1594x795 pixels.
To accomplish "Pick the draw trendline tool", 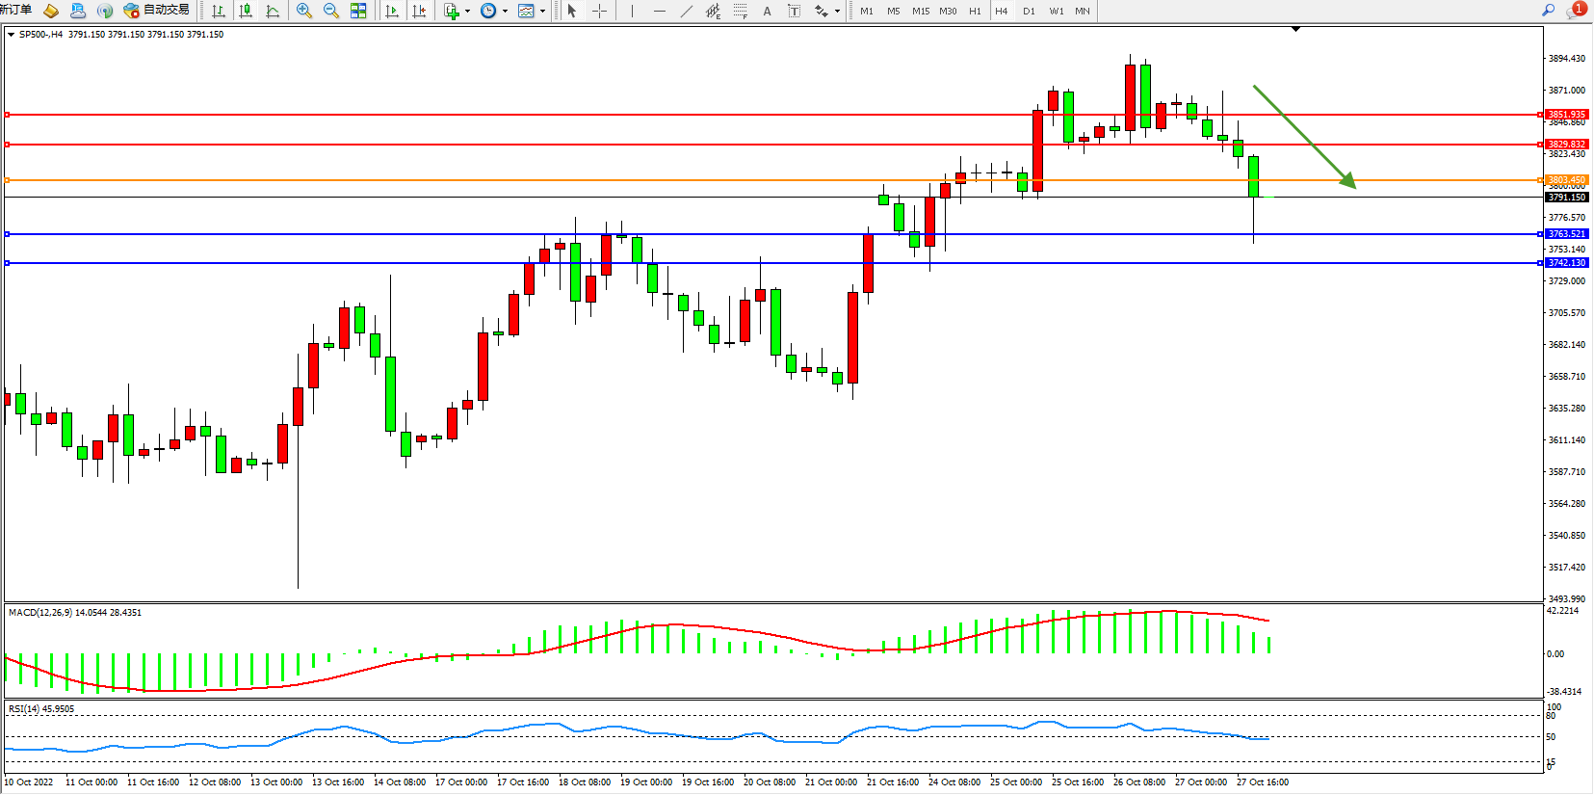I will point(686,11).
